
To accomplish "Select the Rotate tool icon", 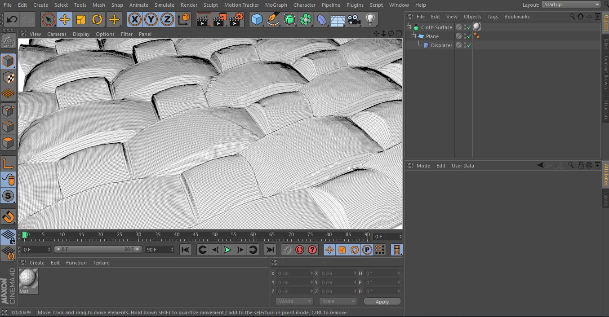I will pos(97,20).
